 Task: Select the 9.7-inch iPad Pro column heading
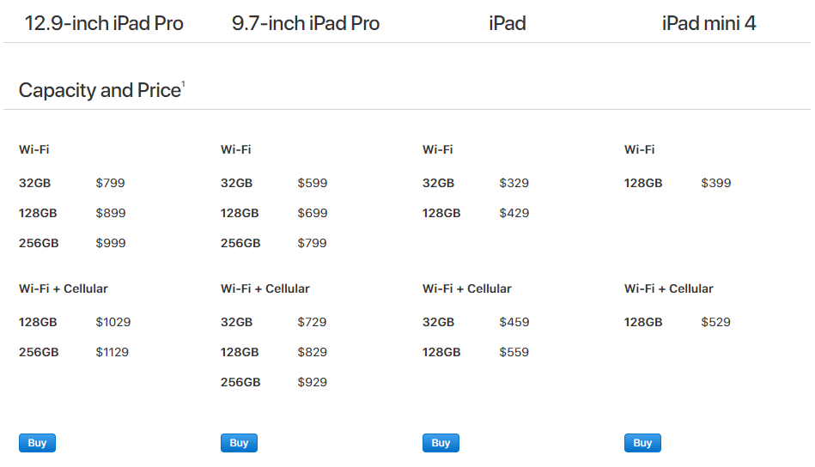tap(306, 23)
